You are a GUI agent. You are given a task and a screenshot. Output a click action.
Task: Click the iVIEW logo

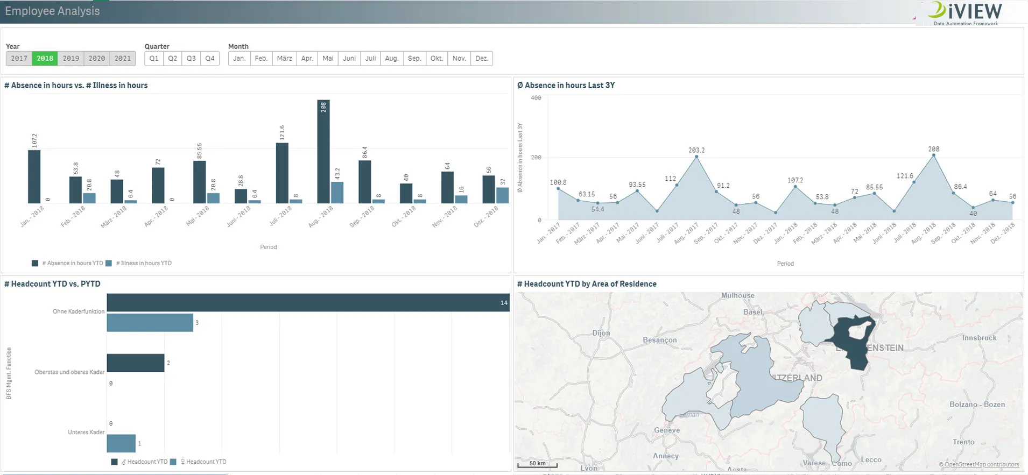tap(965, 13)
